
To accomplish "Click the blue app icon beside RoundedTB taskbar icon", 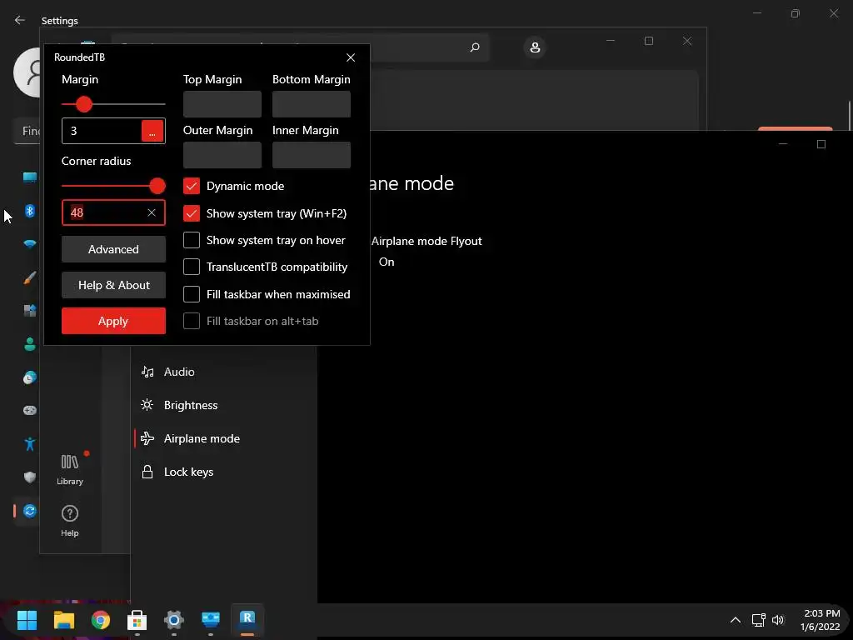I will point(211,619).
